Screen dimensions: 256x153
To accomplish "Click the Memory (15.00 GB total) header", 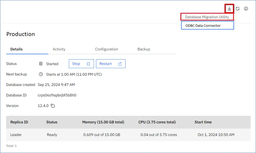I will [x=103, y=122].
